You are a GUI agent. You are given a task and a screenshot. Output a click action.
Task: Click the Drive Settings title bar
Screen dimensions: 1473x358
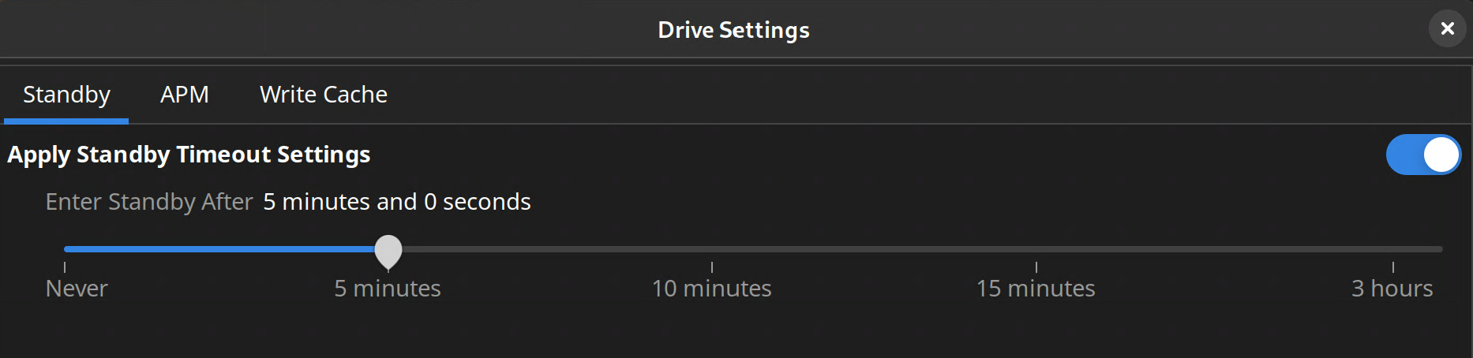coord(734,30)
